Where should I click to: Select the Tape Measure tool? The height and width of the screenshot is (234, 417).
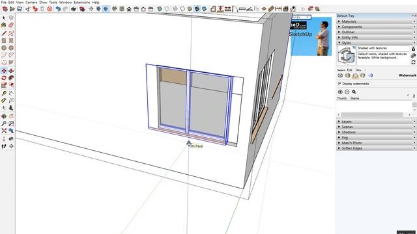click(4, 94)
